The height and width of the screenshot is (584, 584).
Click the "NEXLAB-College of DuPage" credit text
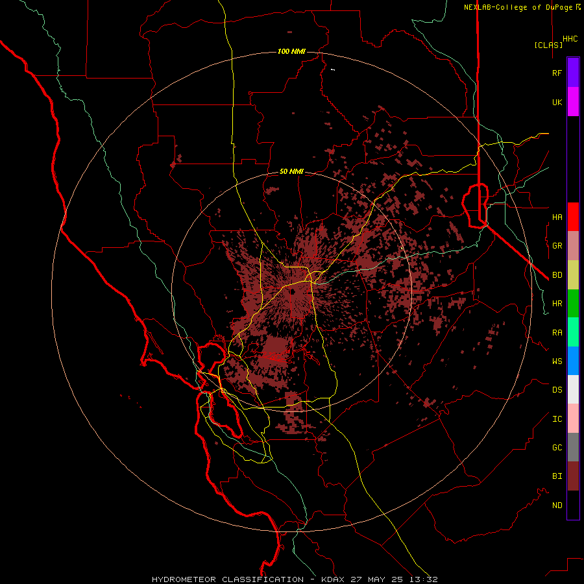pyautogui.click(x=519, y=7)
